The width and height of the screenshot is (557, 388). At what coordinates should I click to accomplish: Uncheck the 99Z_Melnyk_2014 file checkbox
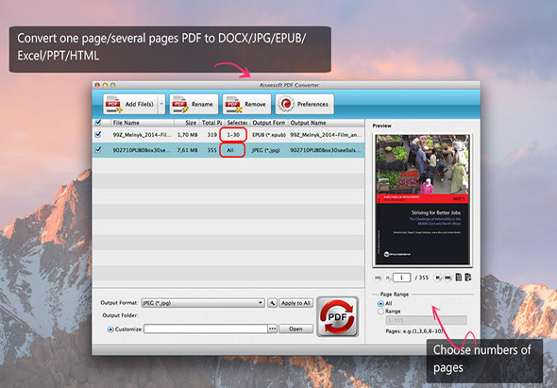pyautogui.click(x=98, y=135)
